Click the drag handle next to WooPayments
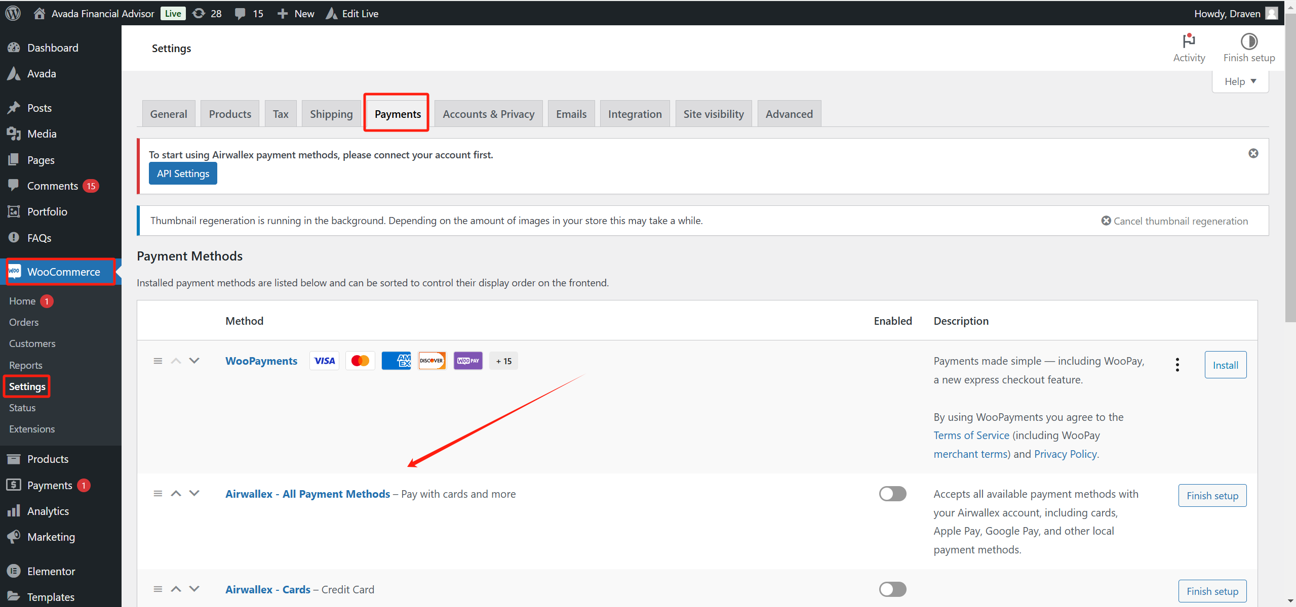Viewport: 1296px width, 607px height. coord(158,361)
